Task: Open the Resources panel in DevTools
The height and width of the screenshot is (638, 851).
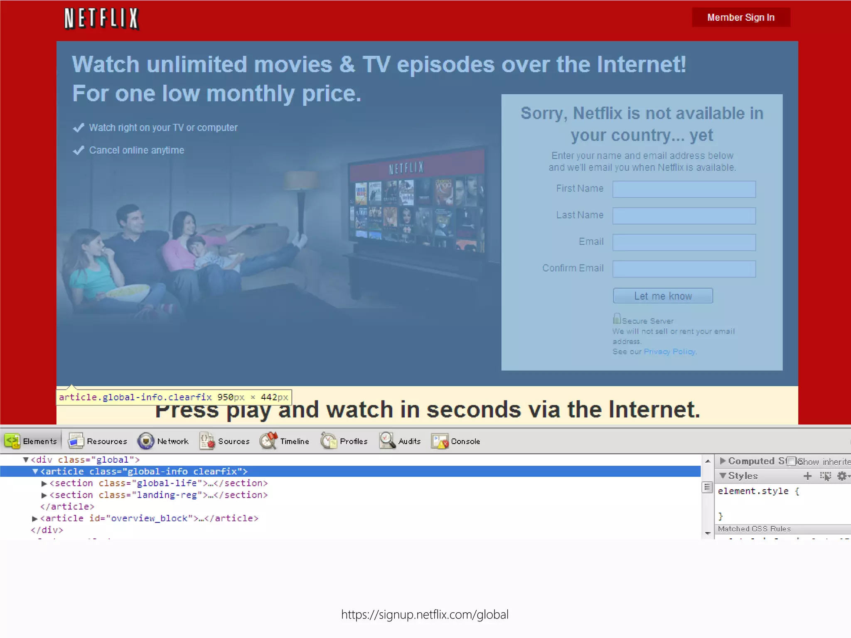Action: [98, 441]
